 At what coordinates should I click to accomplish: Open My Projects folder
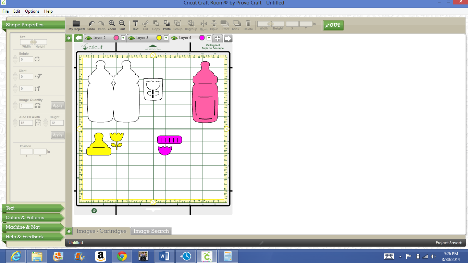76,25
